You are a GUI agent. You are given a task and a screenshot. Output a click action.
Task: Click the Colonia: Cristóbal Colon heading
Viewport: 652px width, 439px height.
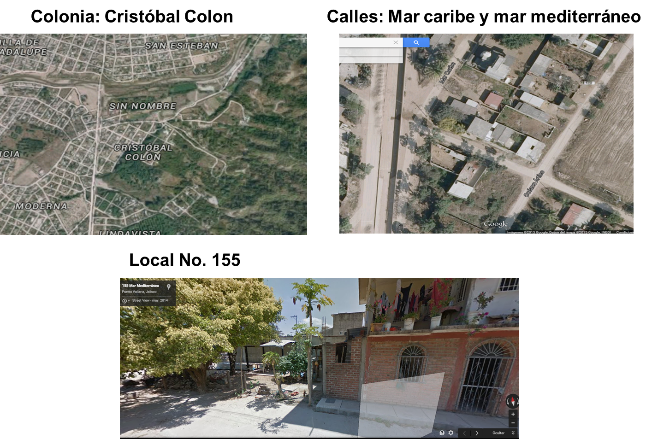(x=132, y=17)
